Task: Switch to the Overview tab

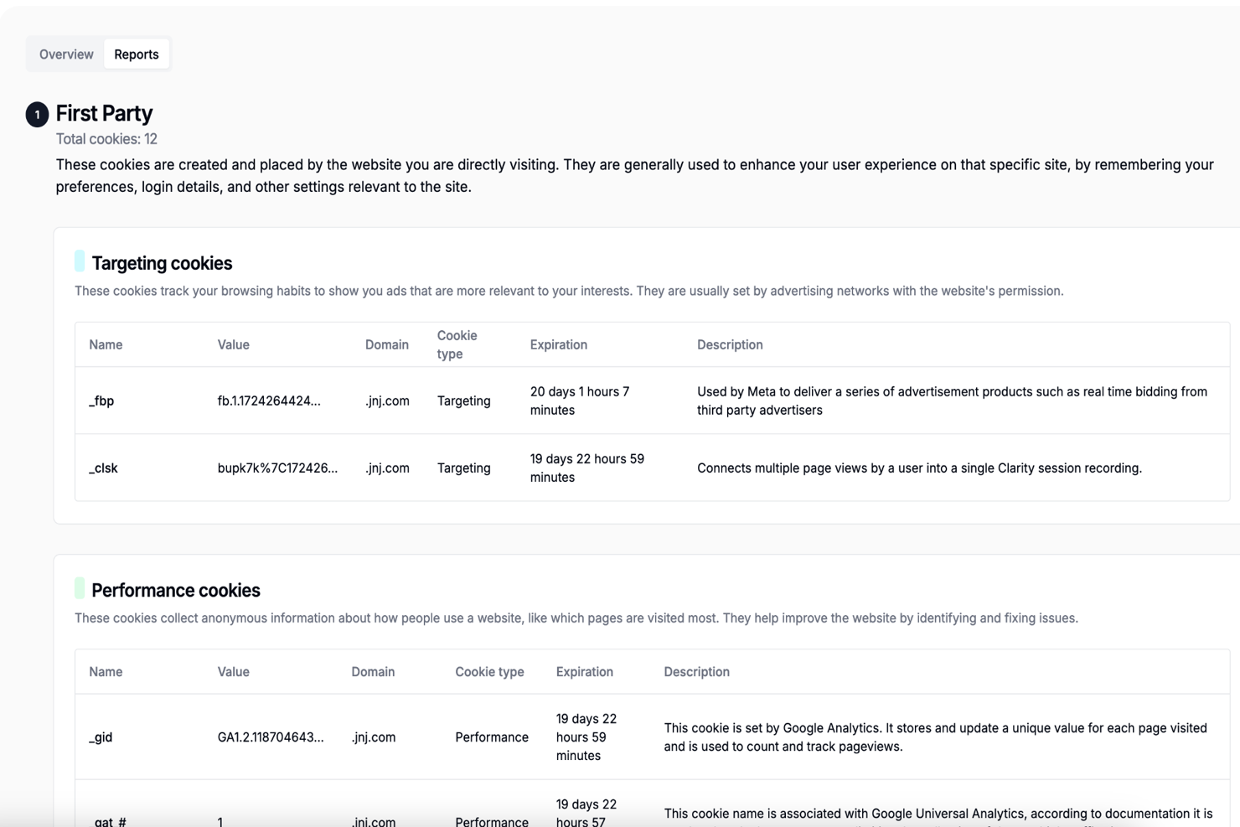Action: (66, 54)
